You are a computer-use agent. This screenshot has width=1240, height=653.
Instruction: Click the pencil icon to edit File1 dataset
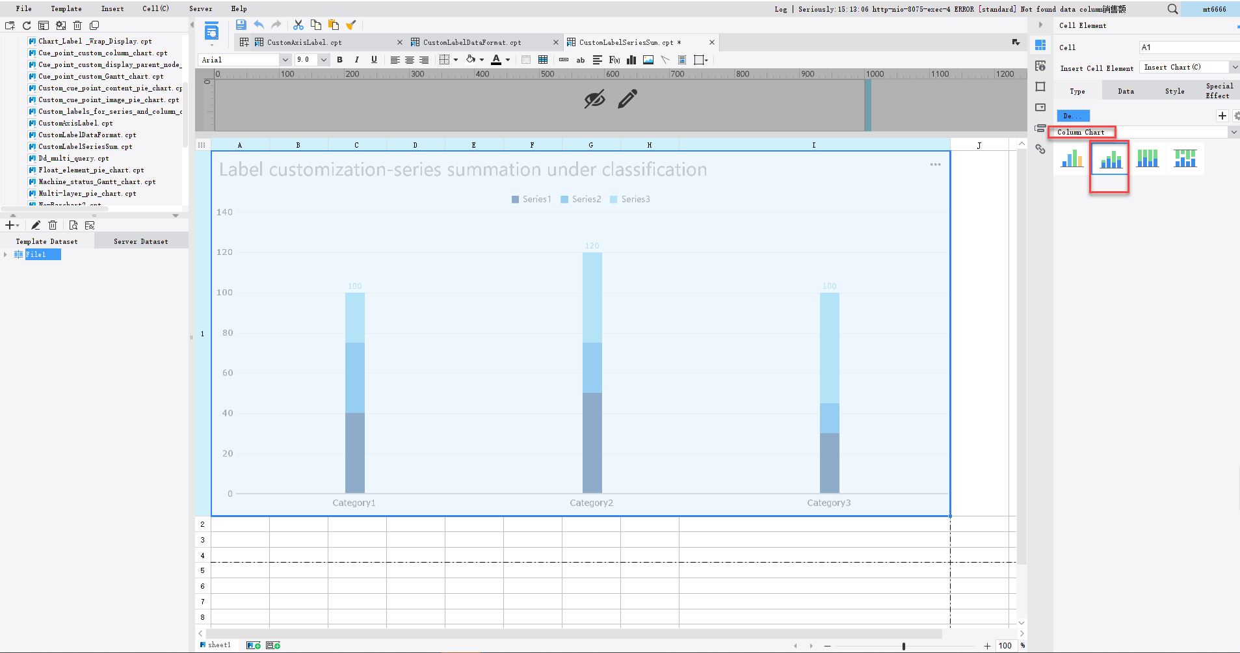[x=36, y=225]
